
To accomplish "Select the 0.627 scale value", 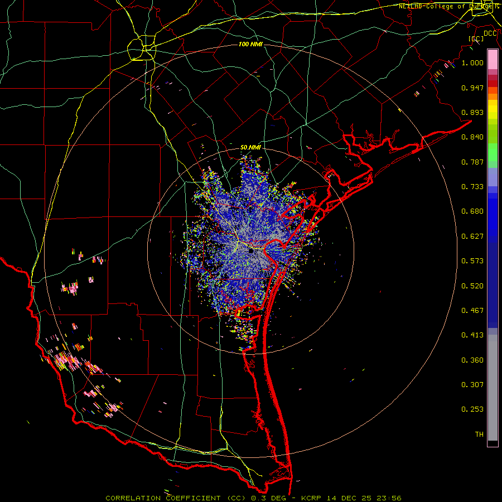I will (x=472, y=236).
